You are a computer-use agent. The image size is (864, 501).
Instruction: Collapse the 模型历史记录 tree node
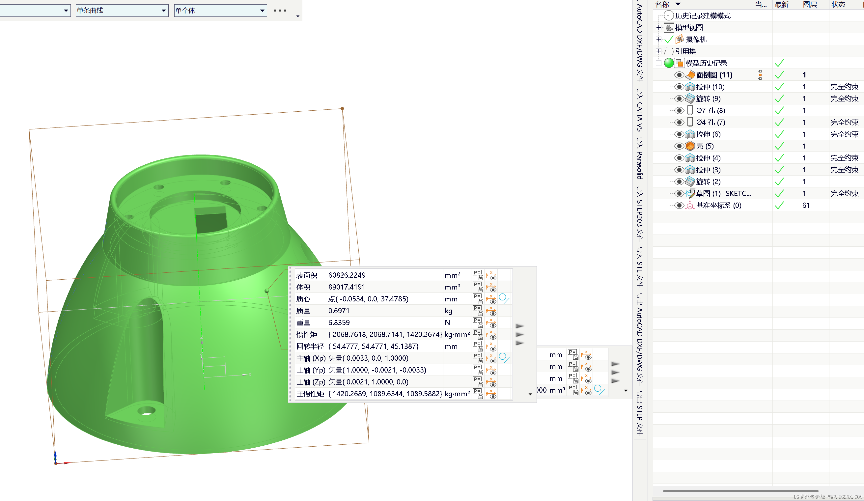click(x=658, y=63)
